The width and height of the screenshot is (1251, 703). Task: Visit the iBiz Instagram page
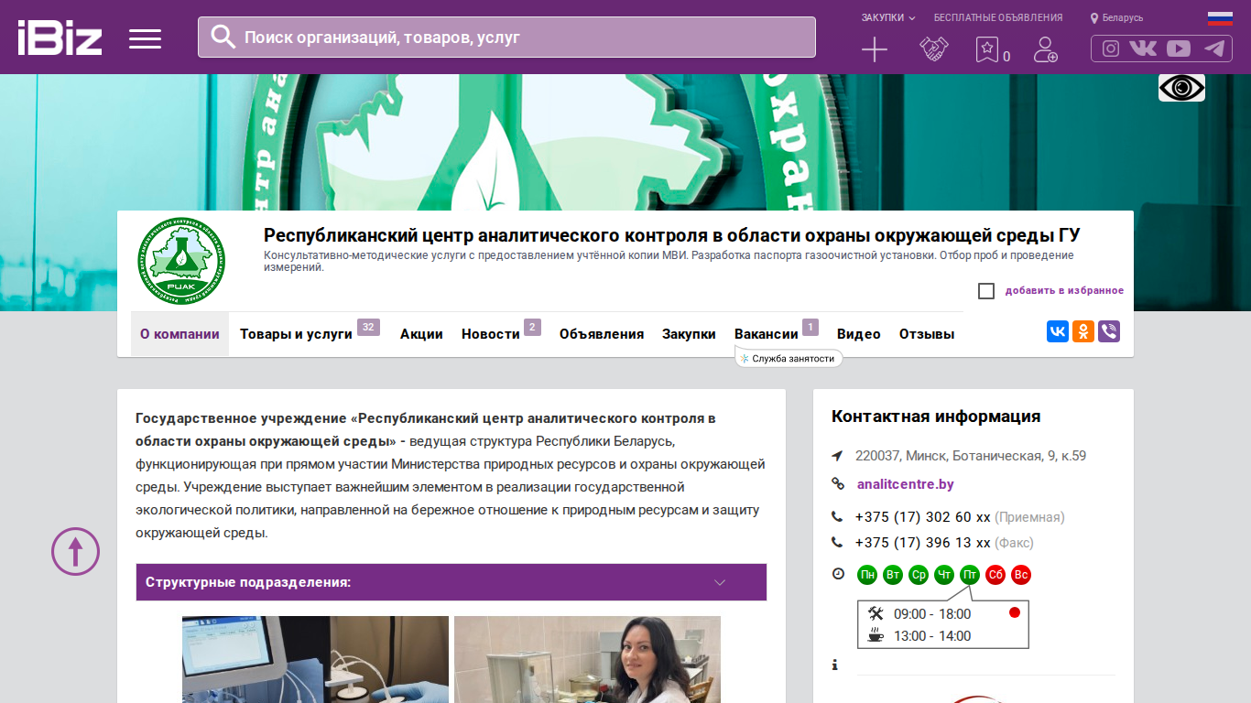[x=1111, y=49]
